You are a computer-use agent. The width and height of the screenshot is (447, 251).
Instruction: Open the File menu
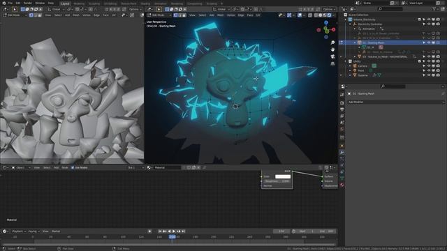tap(10, 3)
